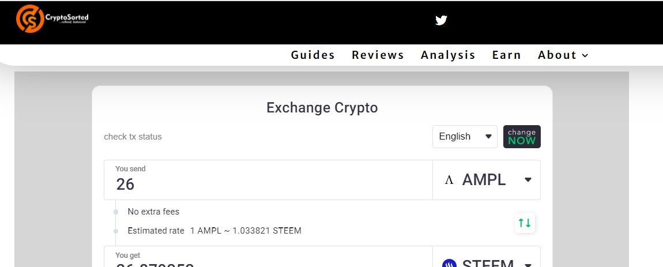663x267 pixels.
Task: Expand the AMPL currency dropdown arrow
Action: (x=528, y=180)
